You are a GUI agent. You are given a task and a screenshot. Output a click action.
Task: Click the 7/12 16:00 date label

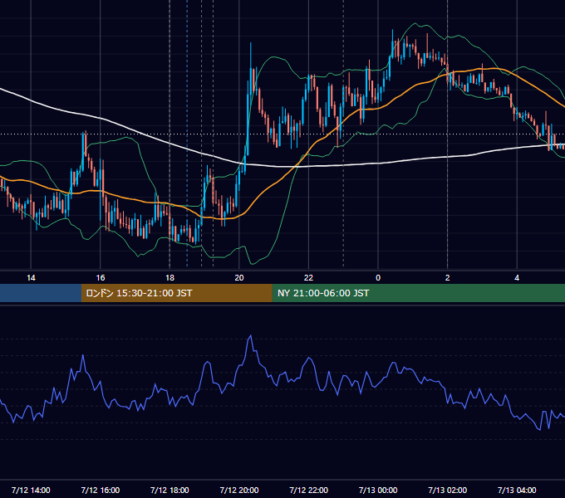[101, 490]
